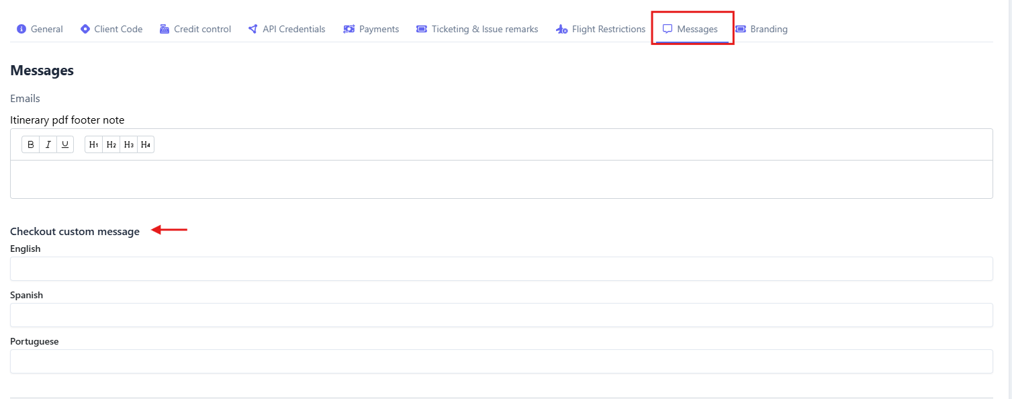
Task: Select the Portuguese checkout message field
Action: (501, 361)
